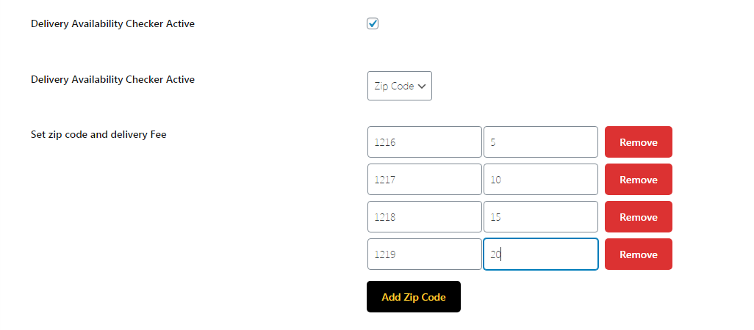Click the label beside the checked checkbox
754x330 pixels.
coord(112,24)
